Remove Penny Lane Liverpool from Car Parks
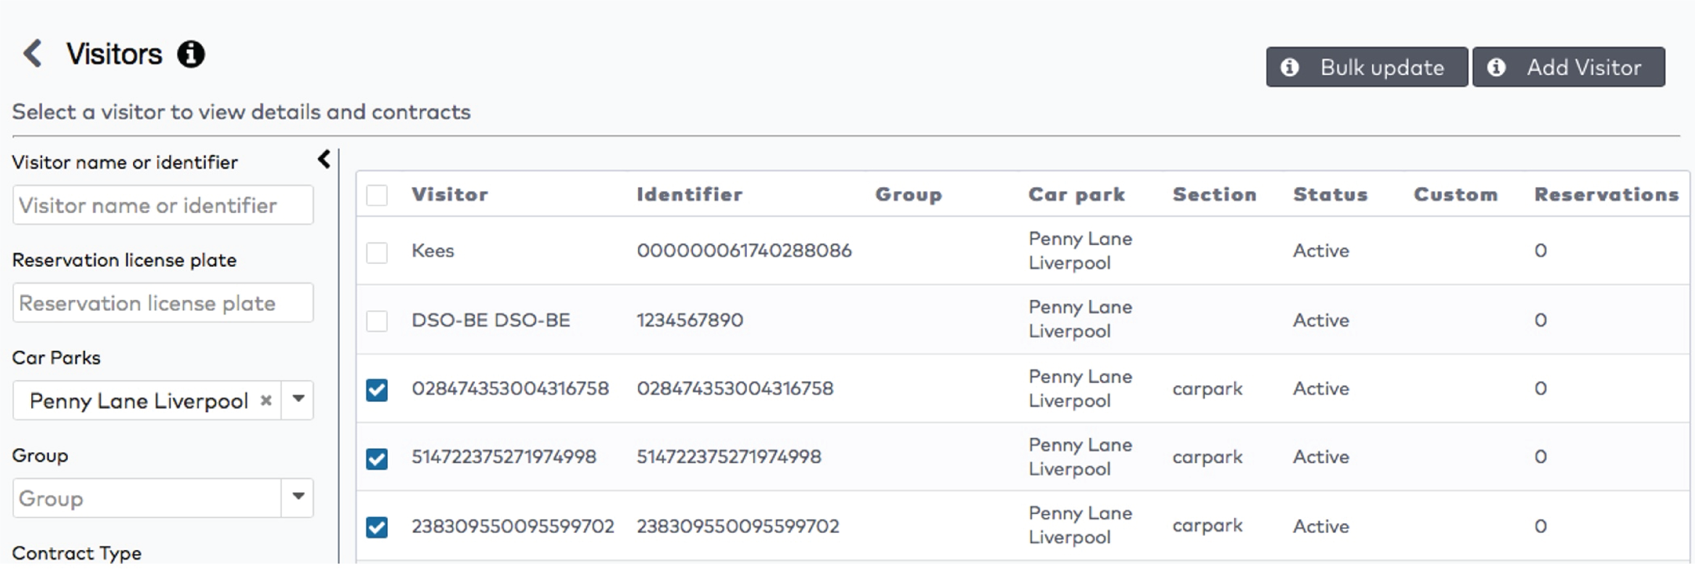 pos(266,400)
